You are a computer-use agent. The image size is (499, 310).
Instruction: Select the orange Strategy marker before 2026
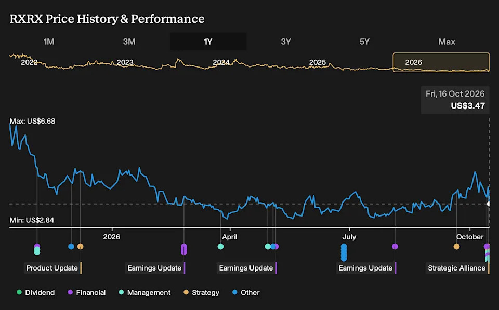pos(81,247)
